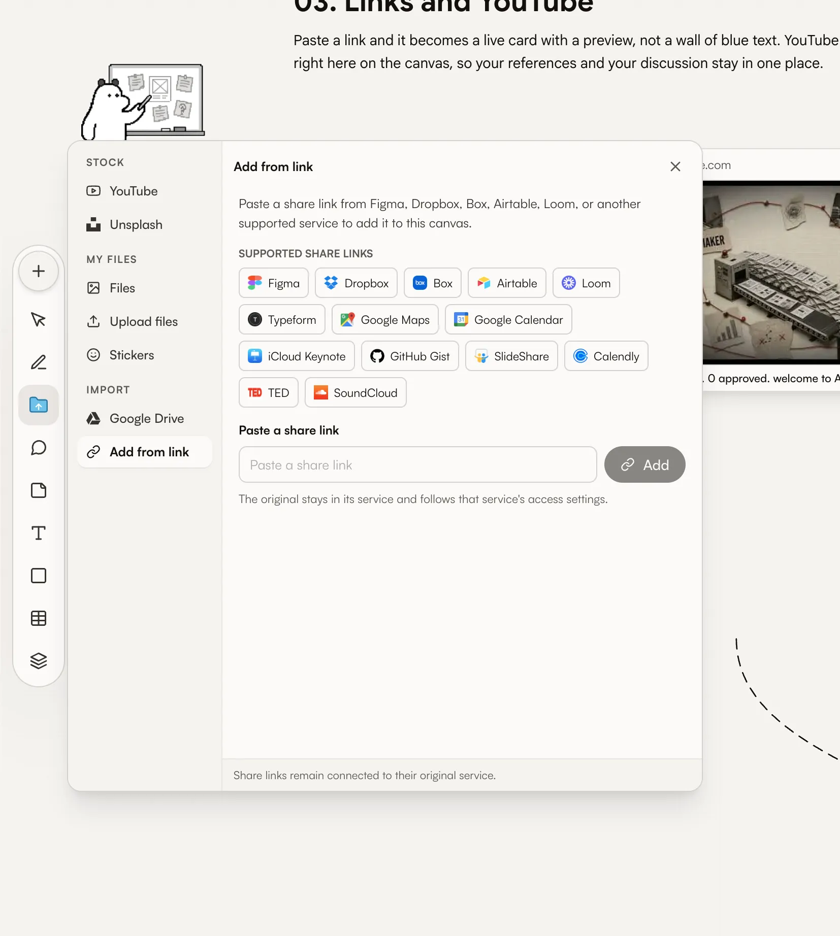The height and width of the screenshot is (936, 840).
Task: Click the bear whiteboard illustration
Action: (143, 102)
